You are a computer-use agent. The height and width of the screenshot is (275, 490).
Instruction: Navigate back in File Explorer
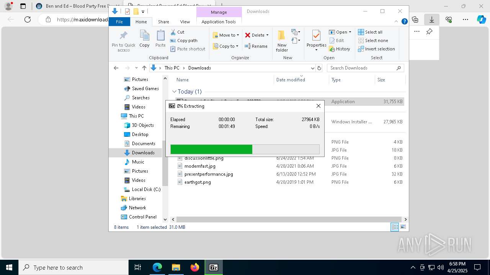coord(116,68)
